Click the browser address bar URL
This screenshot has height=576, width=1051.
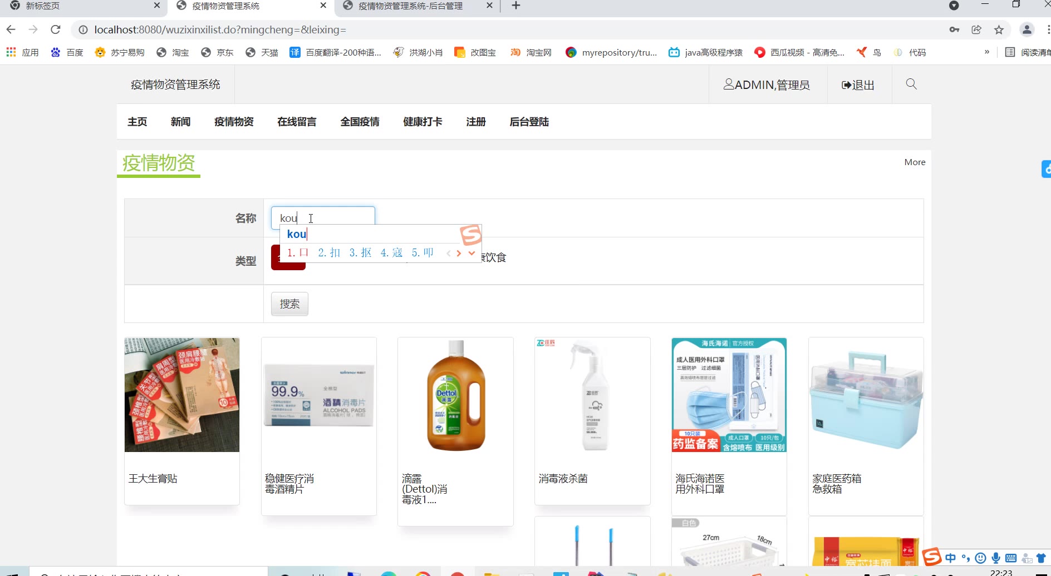tap(220, 29)
